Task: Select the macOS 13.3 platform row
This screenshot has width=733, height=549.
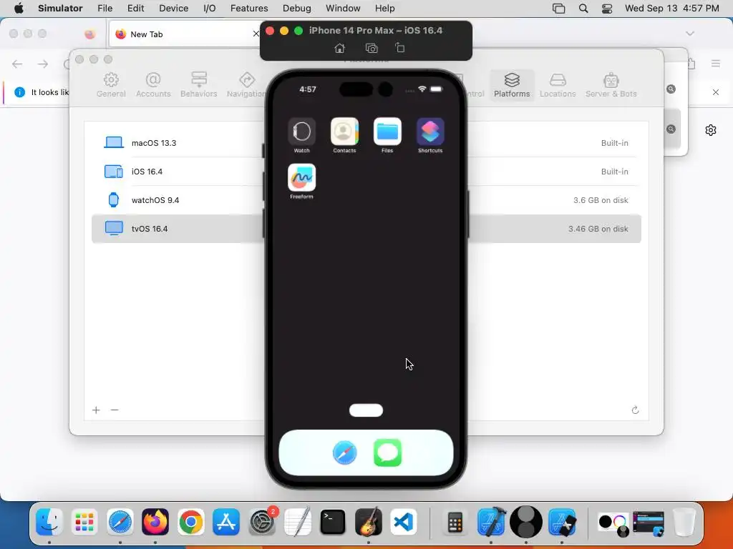Action: pos(366,143)
